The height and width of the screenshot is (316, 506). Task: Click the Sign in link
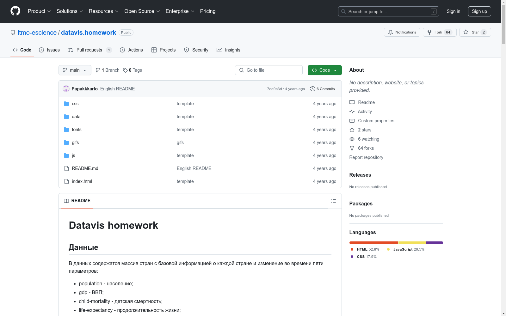click(x=454, y=11)
